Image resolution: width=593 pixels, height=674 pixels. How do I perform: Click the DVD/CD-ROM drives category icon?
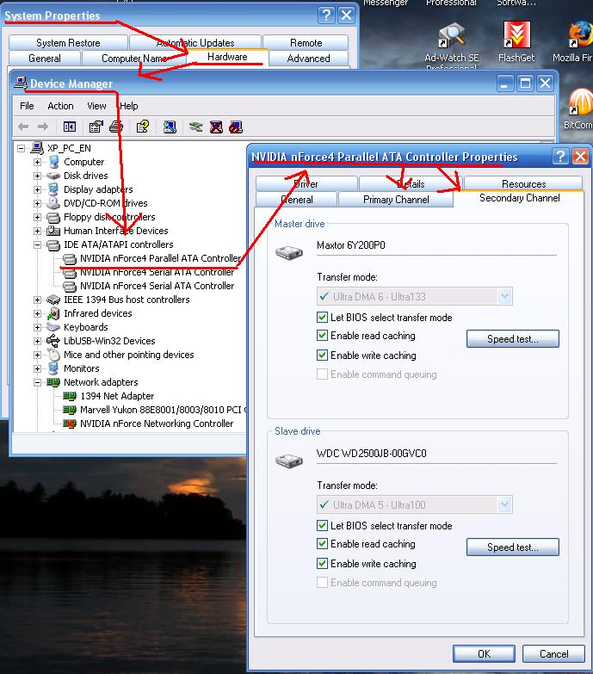53,203
